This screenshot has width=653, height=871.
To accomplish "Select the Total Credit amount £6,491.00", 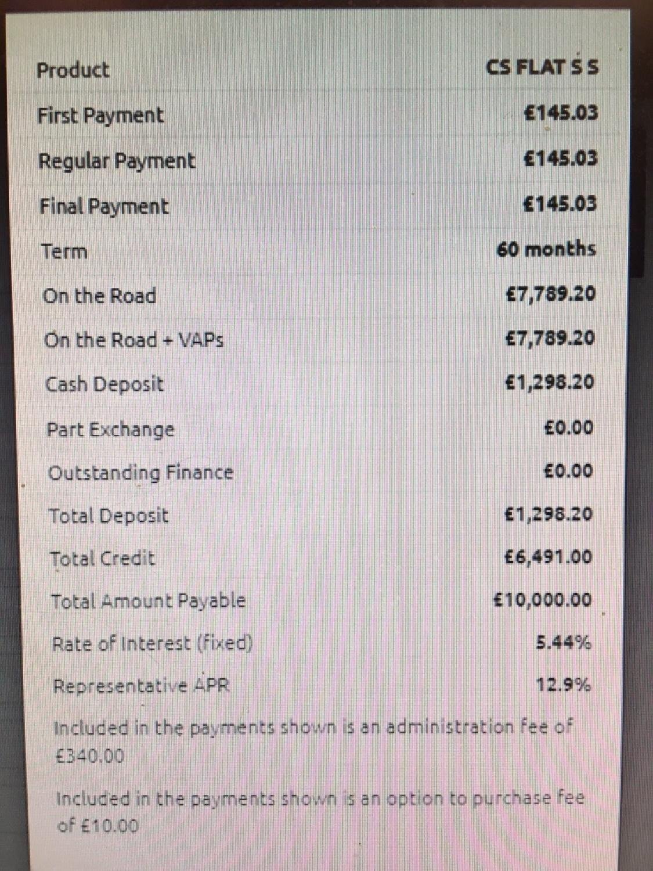I will pyautogui.click(x=549, y=557).
